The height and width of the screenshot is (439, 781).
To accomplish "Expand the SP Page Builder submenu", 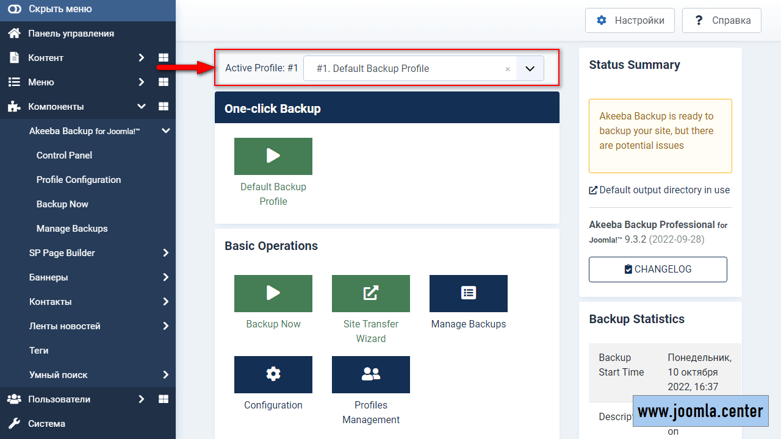I will [165, 253].
